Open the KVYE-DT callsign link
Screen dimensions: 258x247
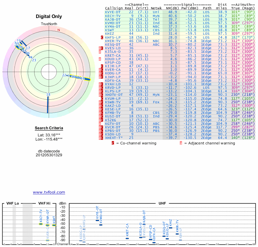113,12
